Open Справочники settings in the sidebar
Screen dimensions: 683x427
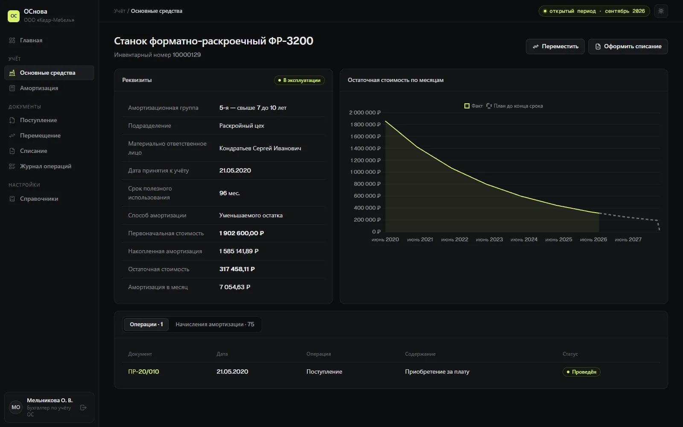(x=49, y=199)
